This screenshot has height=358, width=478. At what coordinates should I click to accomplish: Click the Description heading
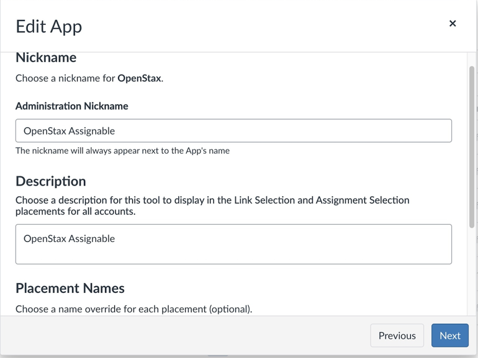[x=51, y=181]
